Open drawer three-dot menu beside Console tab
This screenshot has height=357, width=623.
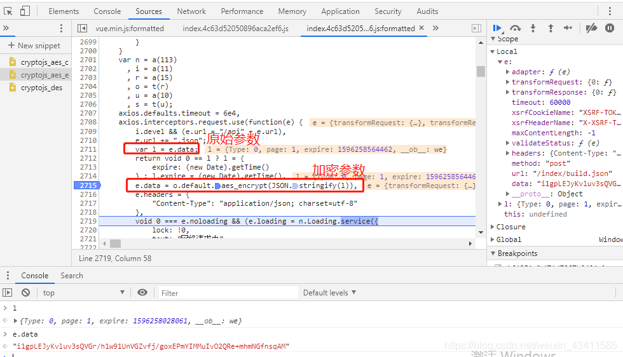pyautogui.click(x=8, y=276)
